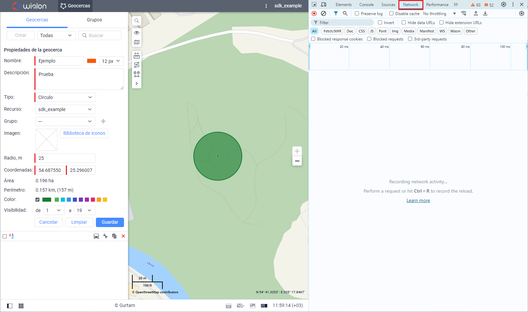
Task: Check the Disable cache option
Action: [391, 14]
